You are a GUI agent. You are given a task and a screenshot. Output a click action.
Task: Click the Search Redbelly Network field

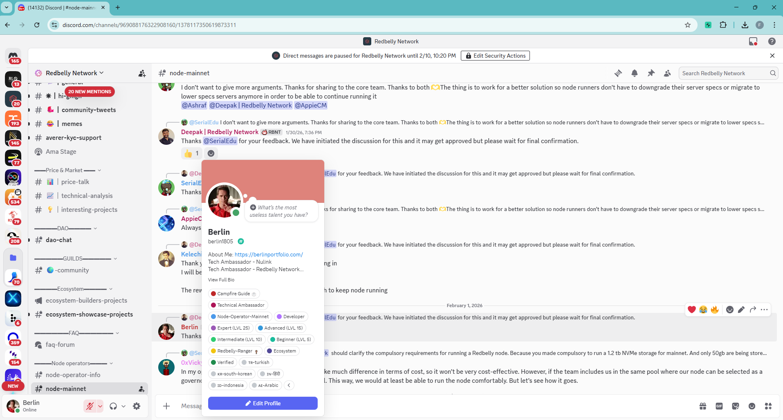(725, 73)
